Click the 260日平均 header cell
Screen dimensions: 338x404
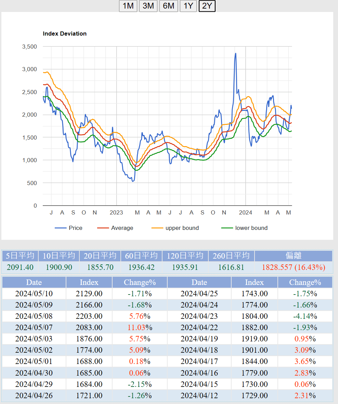[231, 256]
